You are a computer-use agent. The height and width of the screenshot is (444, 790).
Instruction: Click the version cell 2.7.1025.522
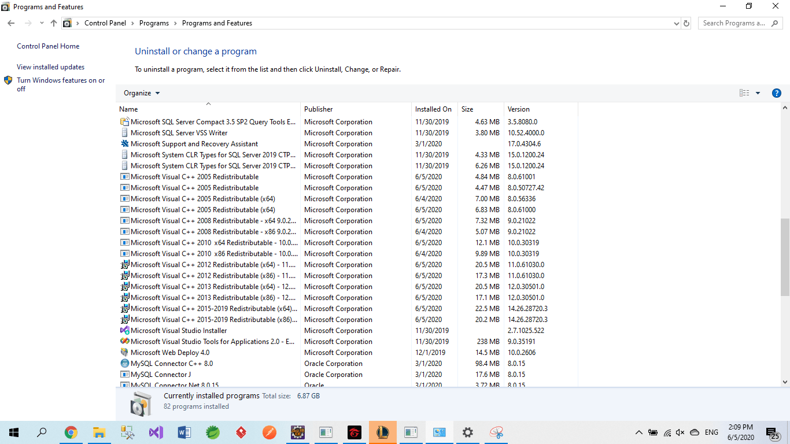coord(526,331)
